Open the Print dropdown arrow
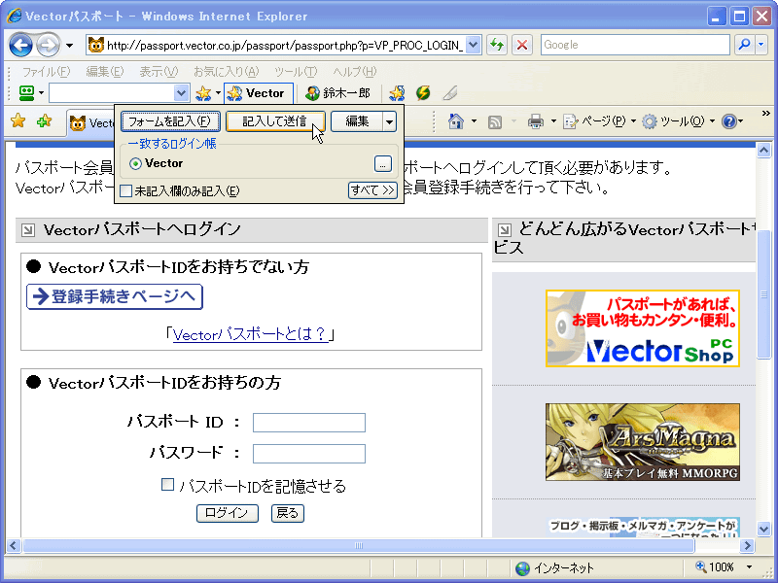Image resolution: width=778 pixels, height=583 pixels. click(553, 121)
